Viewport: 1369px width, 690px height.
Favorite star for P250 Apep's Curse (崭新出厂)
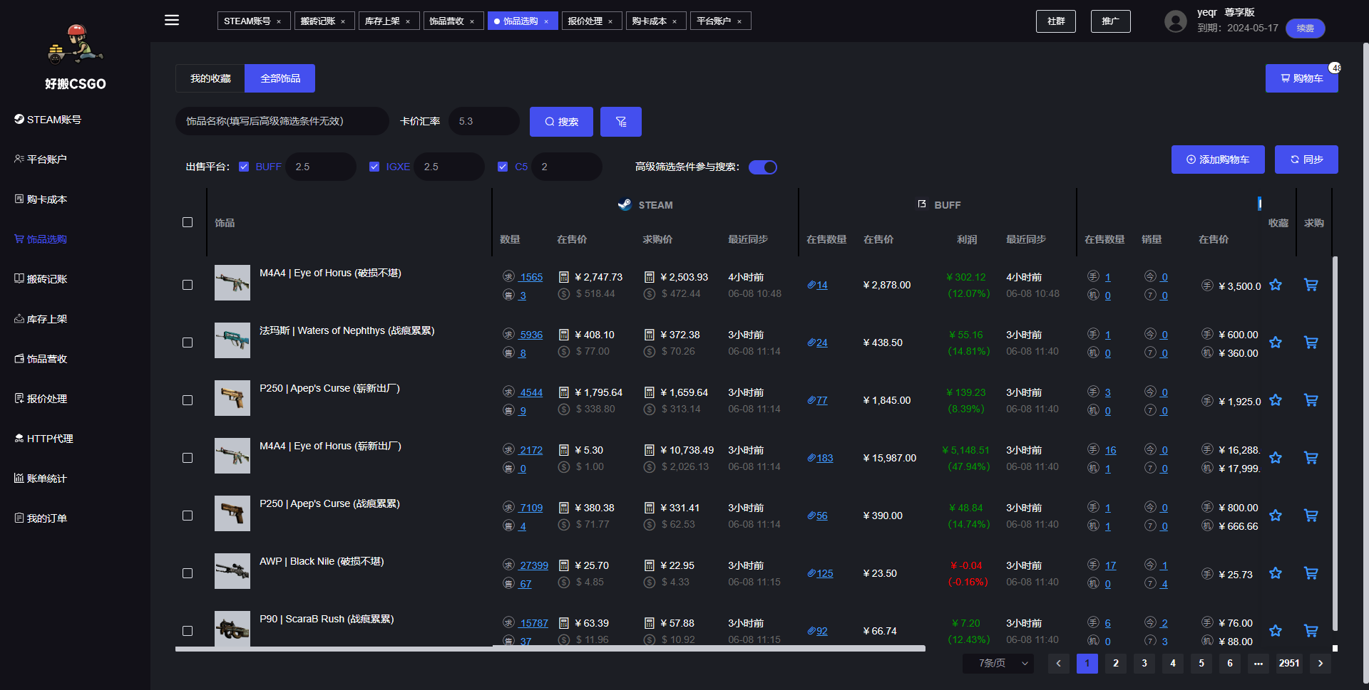click(x=1276, y=400)
